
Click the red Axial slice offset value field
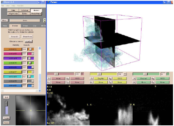(78, 74)
